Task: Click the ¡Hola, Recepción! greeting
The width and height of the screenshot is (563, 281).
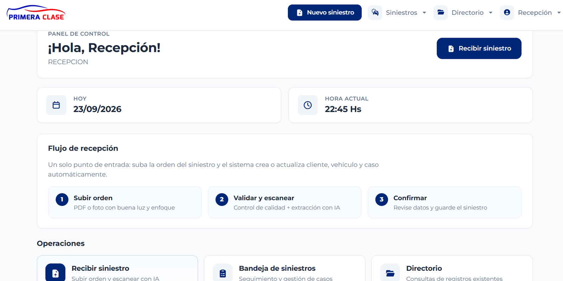Action: [104, 48]
